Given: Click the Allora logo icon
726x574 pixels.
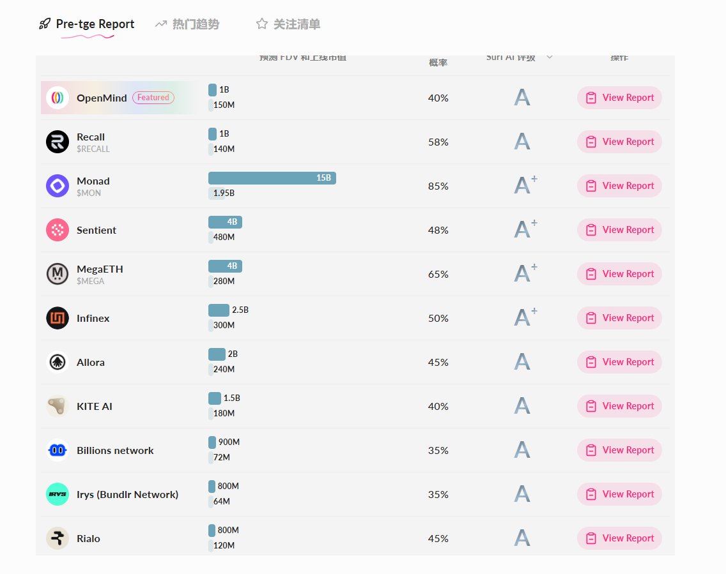Looking at the screenshot, I should [58, 362].
